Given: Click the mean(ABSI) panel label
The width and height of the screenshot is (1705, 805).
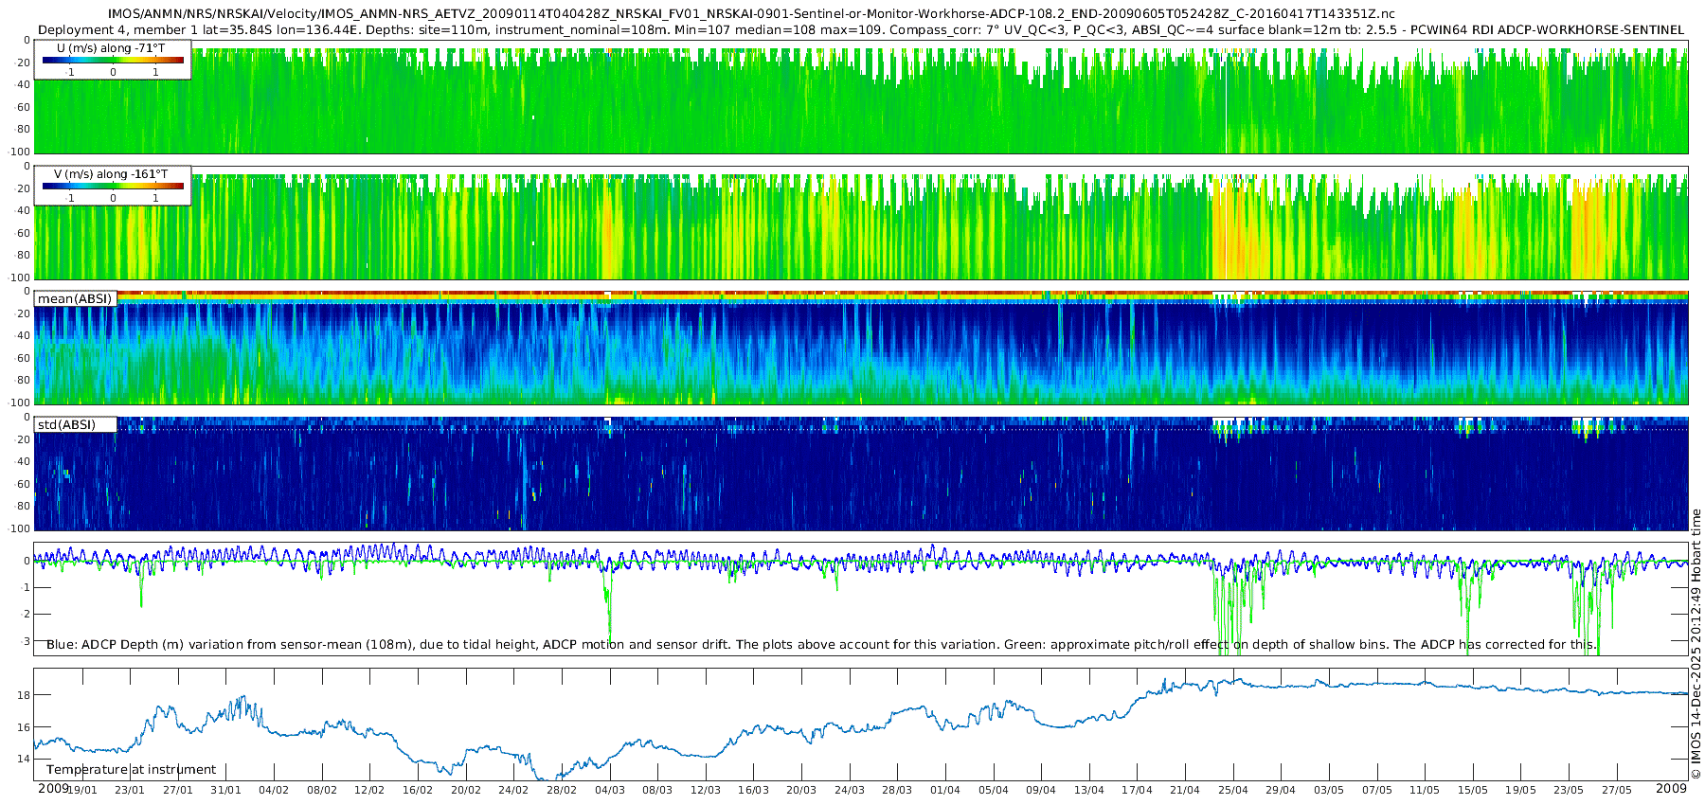Looking at the screenshot, I should point(75,299).
